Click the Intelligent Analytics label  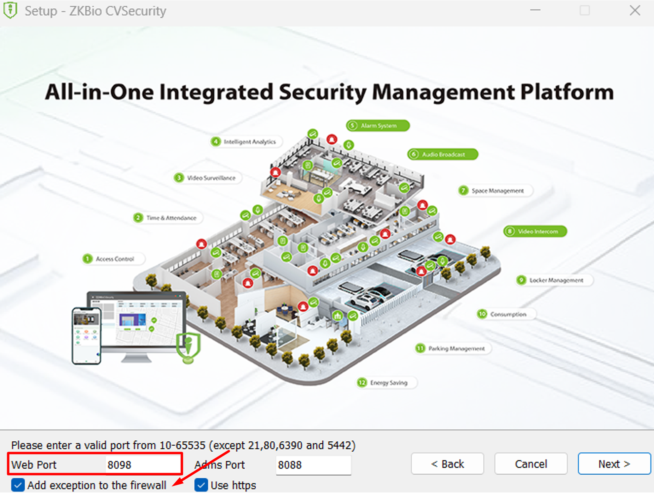tap(246, 142)
